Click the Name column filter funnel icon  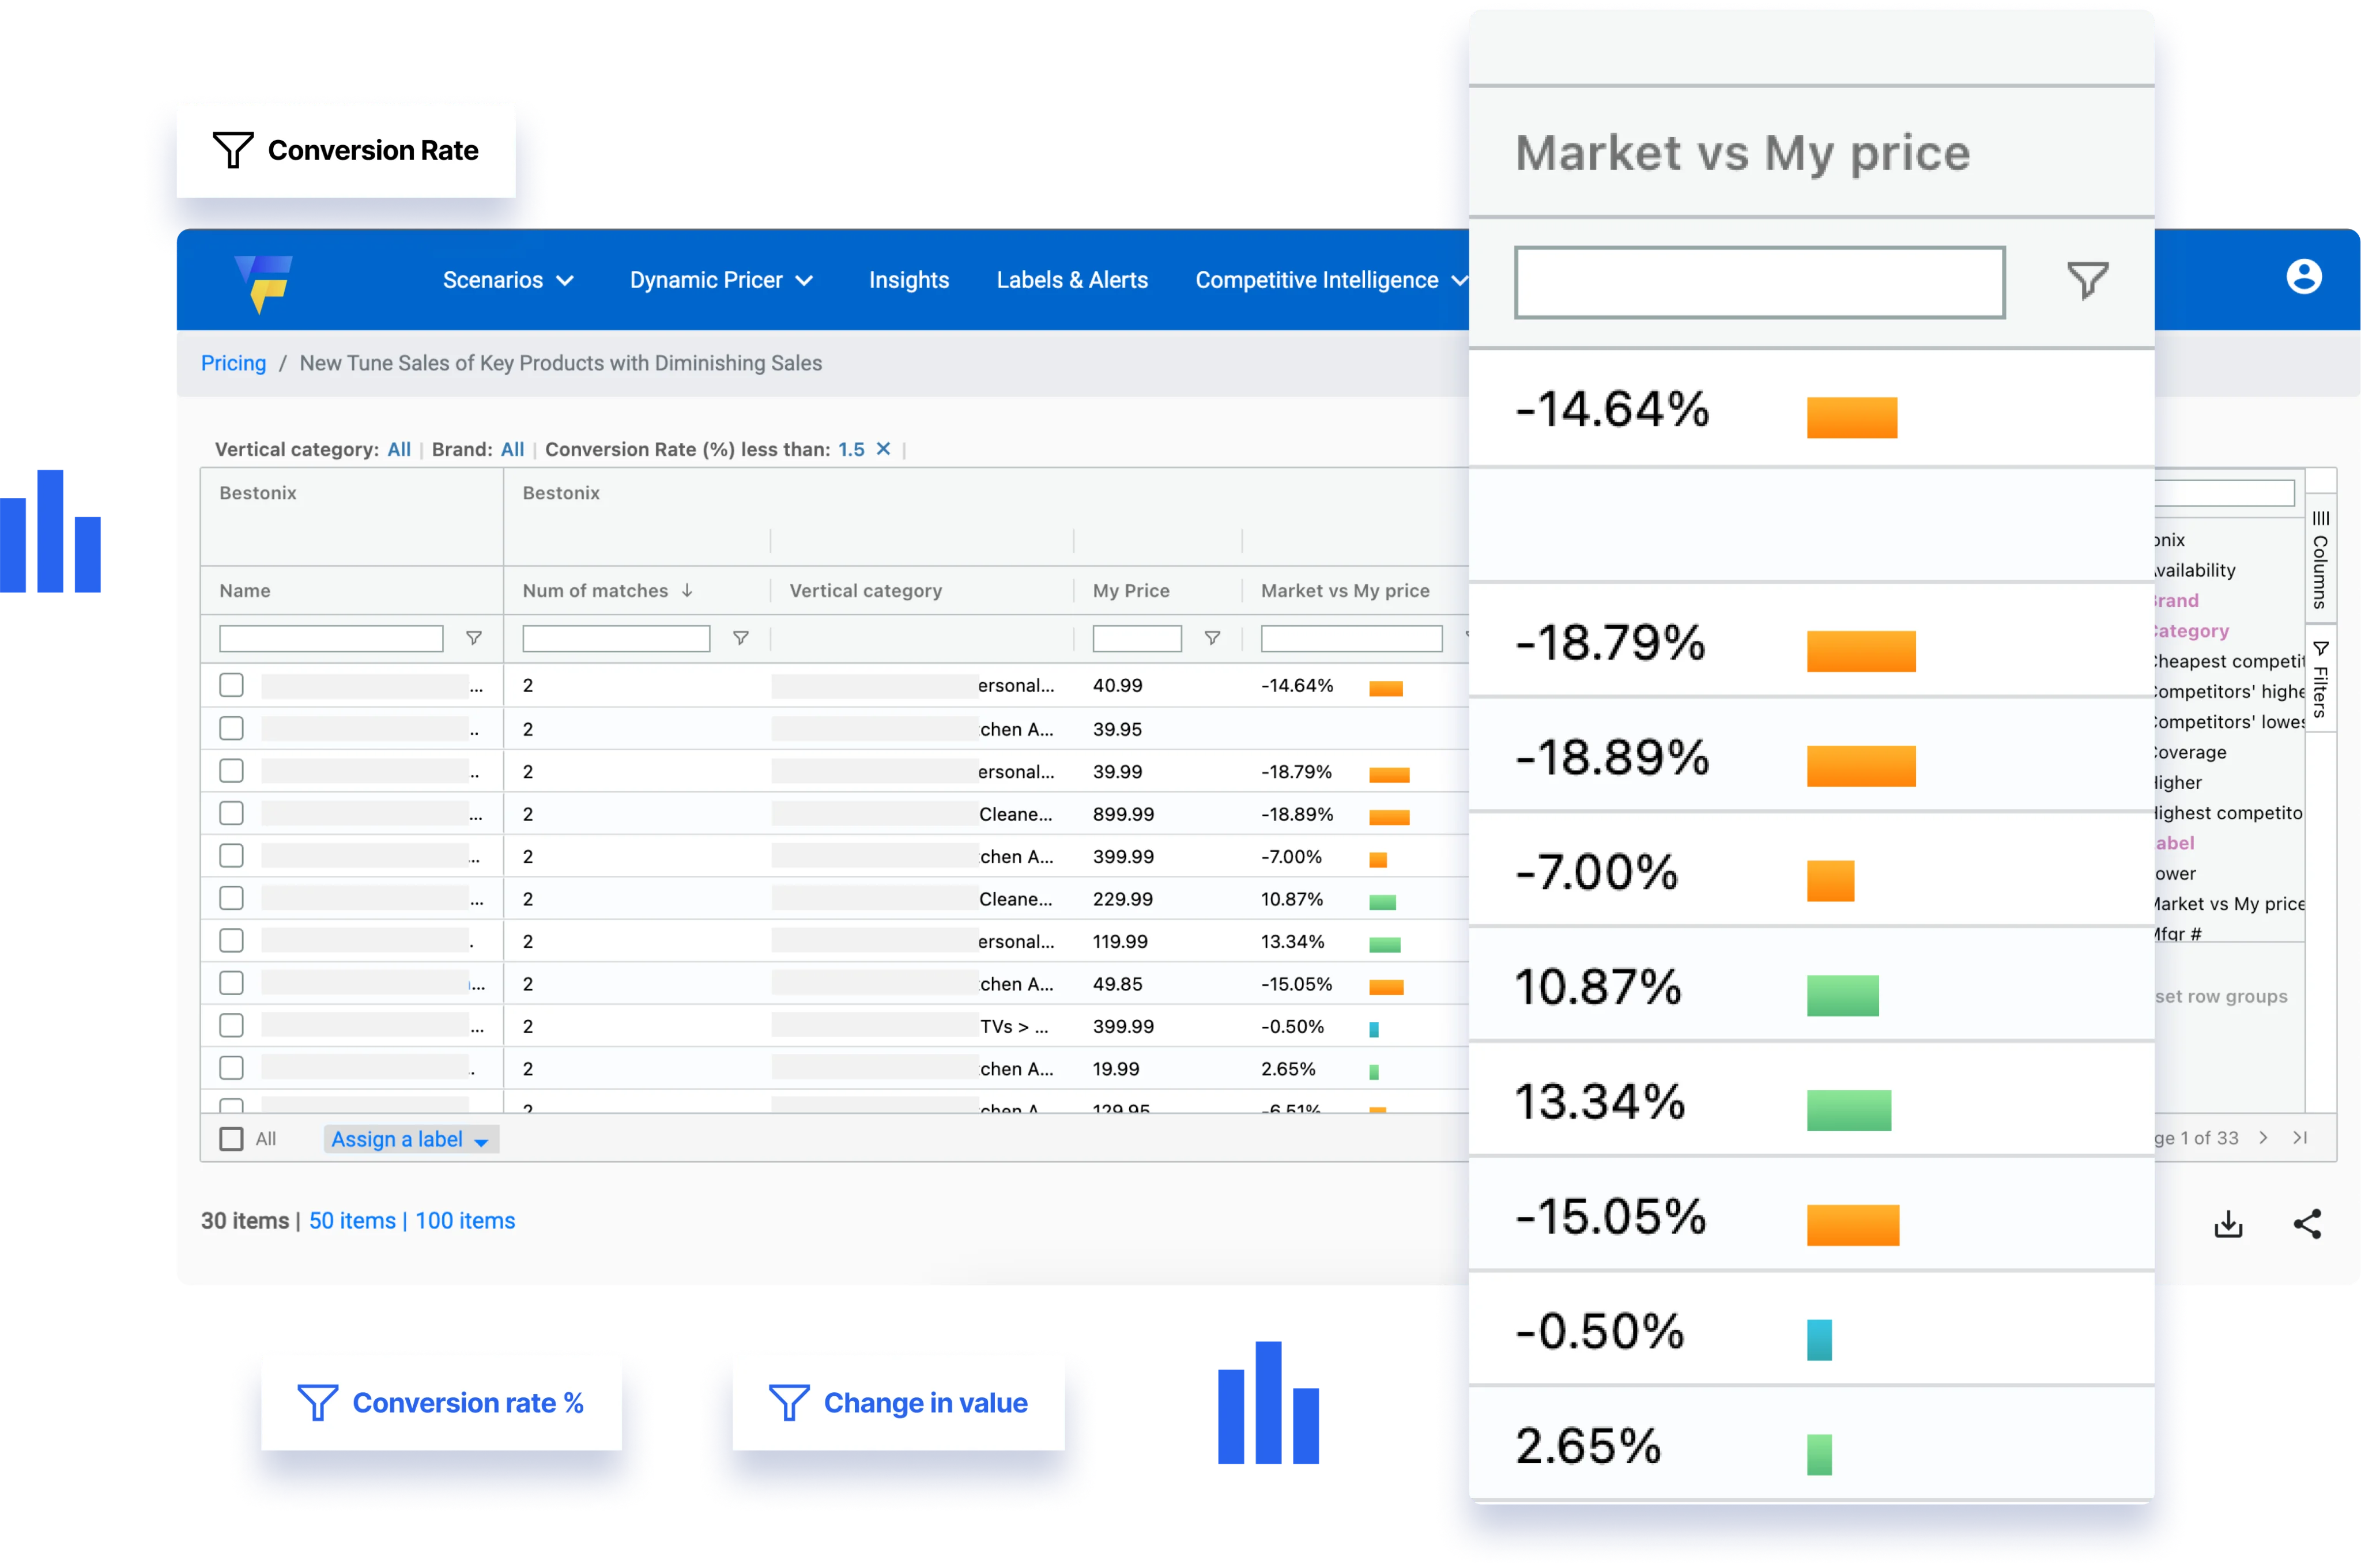[474, 638]
